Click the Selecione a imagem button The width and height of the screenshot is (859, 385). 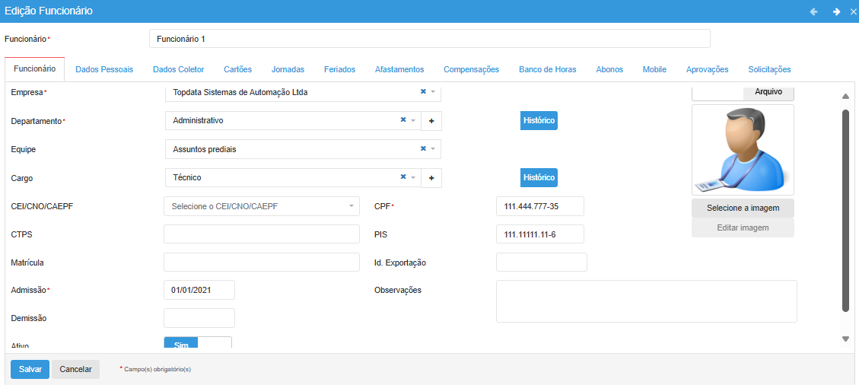[x=743, y=208]
